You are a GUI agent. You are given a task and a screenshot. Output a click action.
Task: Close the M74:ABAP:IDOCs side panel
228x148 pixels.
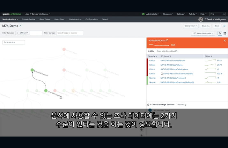point(225,41)
